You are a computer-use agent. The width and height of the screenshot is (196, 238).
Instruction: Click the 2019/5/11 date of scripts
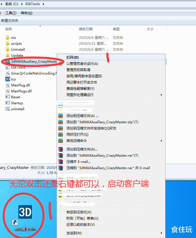[92, 44]
